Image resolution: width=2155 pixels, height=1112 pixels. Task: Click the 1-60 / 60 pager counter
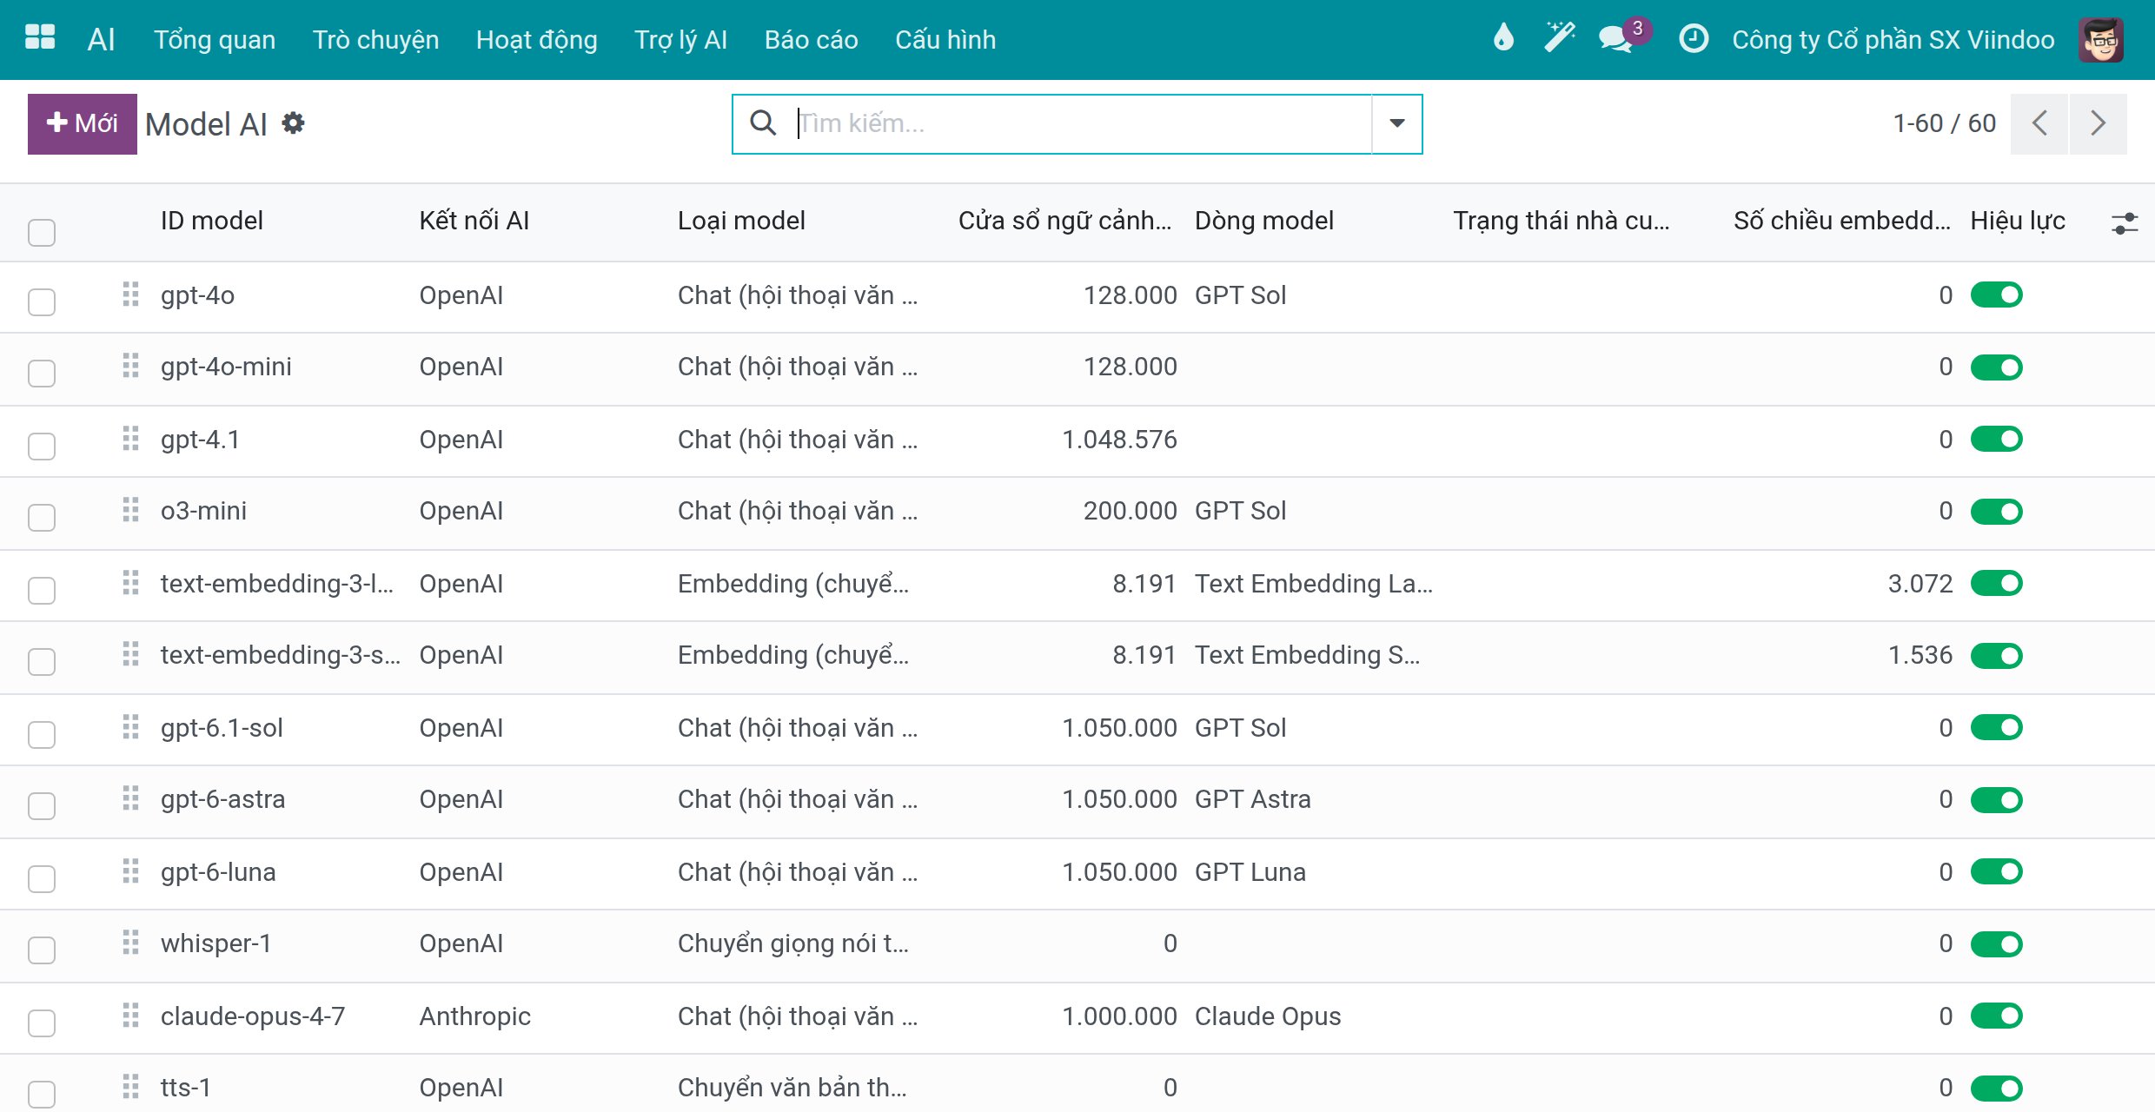pos(1944,123)
